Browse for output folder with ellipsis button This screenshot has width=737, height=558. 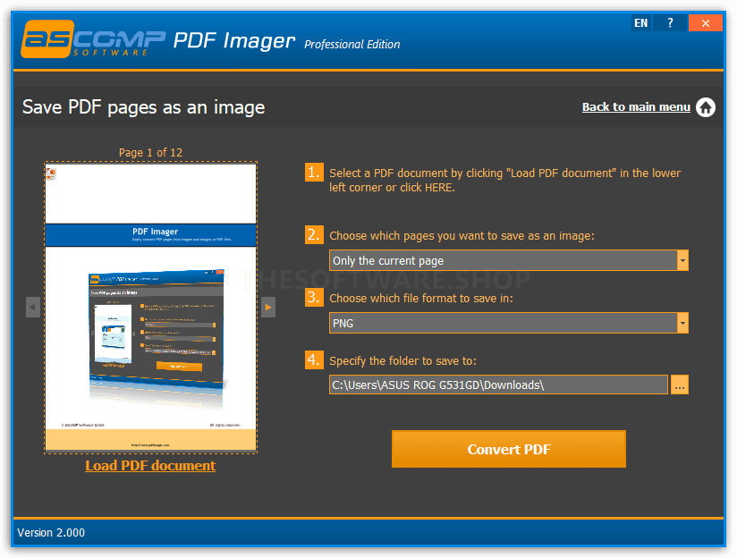pyautogui.click(x=679, y=385)
